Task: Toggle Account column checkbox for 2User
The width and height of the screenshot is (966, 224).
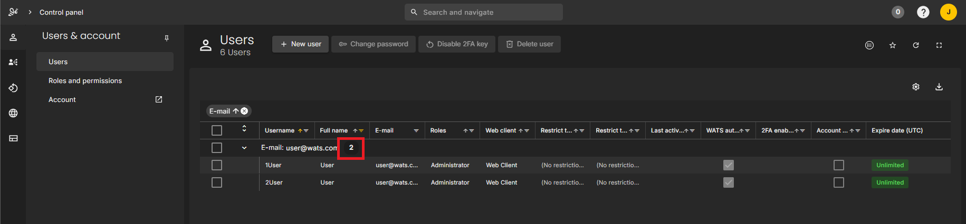Action: click(839, 182)
